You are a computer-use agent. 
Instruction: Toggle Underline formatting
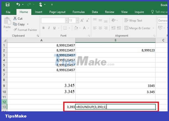(x=54, y=28)
